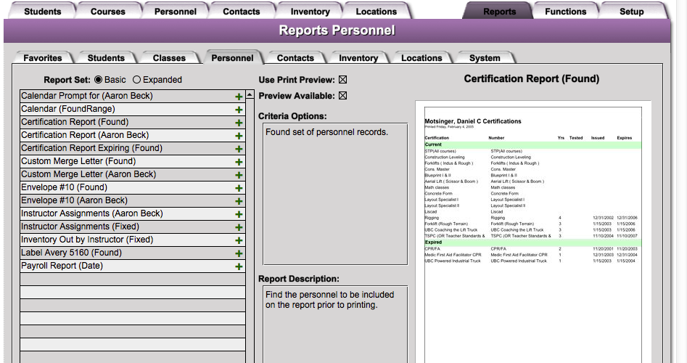Click plus icon beside Label Avery 5160 (Found)
This screenshot has height=363, width=687.
(x=239, y=253)
